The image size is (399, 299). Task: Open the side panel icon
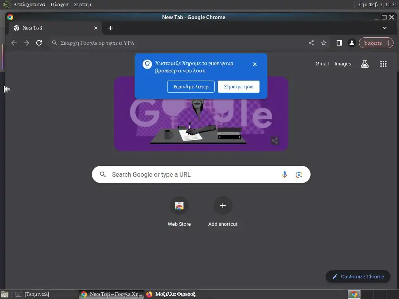click(x=339, y=43)
